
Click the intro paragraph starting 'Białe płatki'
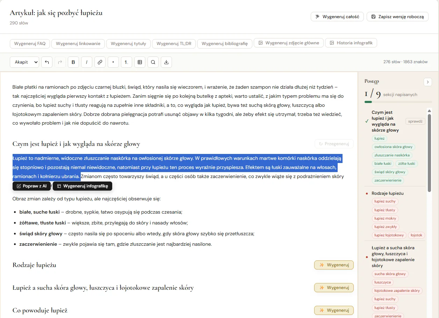178,105
